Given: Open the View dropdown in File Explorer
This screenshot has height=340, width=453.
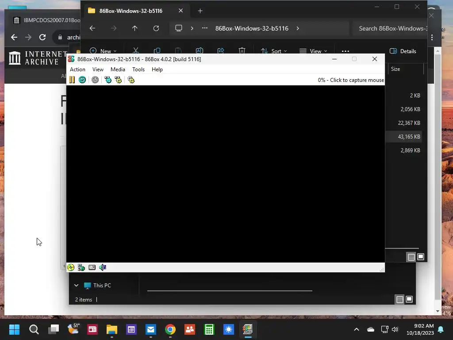Looking at the screenshot, I should (x=314, y=51).
